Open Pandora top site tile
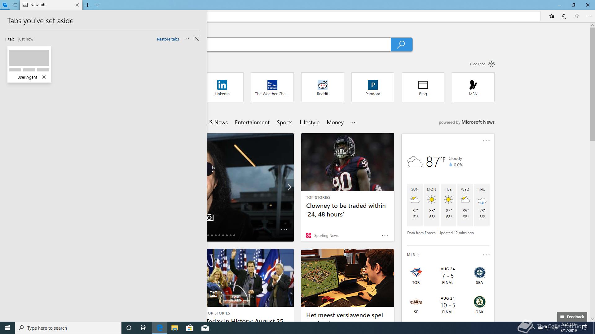Screen dimensions: 595x334 coord(372,87)
